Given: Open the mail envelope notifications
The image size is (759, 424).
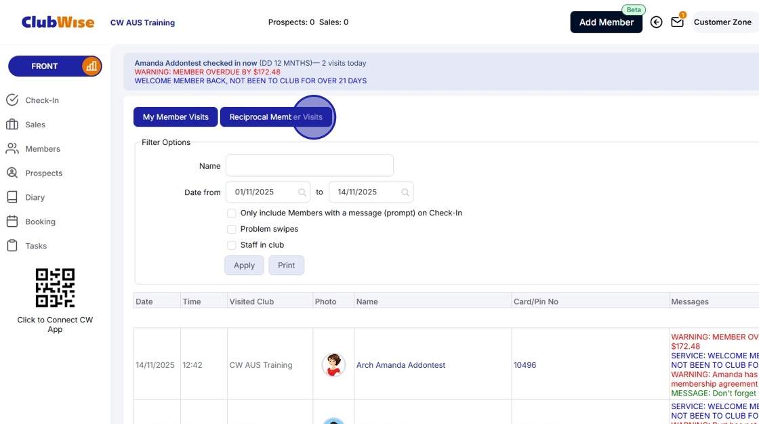Looking at the screenshot, I should tap(677, 22).
